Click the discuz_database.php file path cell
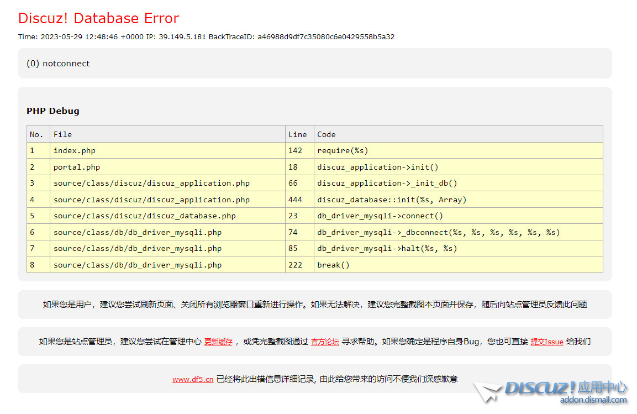This screenshot has width=637, height=414. (x=144, y=216)
